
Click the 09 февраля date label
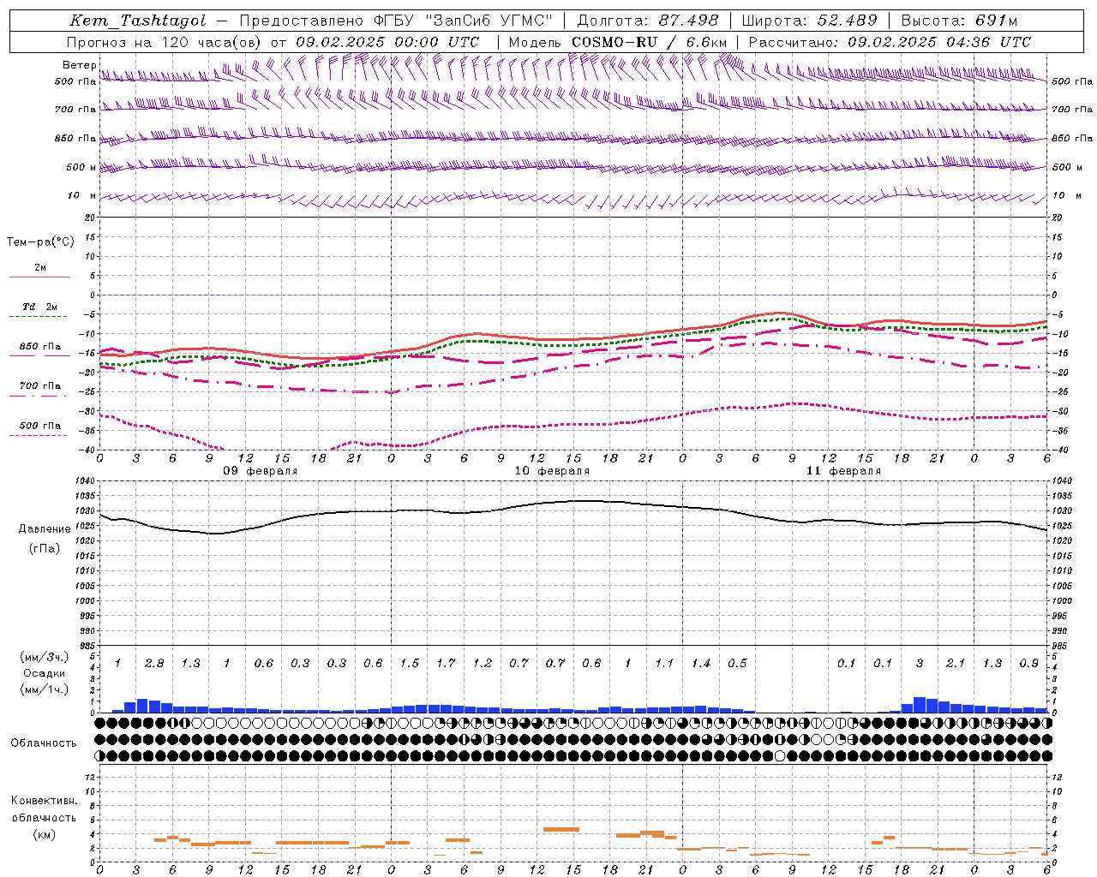(261, 471)
